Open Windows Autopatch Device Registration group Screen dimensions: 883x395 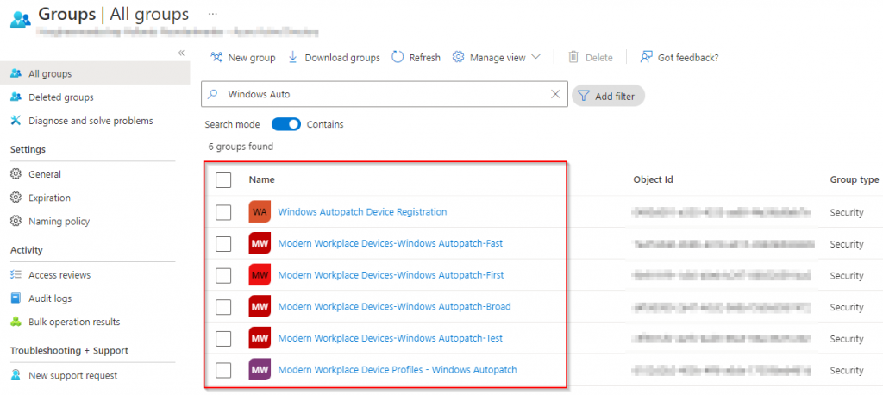363,212
